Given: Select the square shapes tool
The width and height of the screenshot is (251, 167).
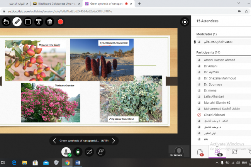Looking at the screenshot, I should pyautogui.click(x=28, y=22).
